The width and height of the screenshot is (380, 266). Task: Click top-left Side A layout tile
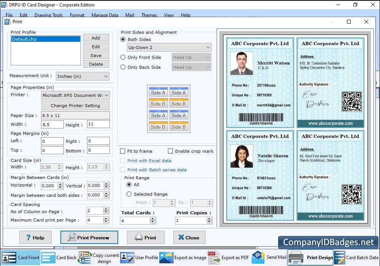(x=158, y=92)
